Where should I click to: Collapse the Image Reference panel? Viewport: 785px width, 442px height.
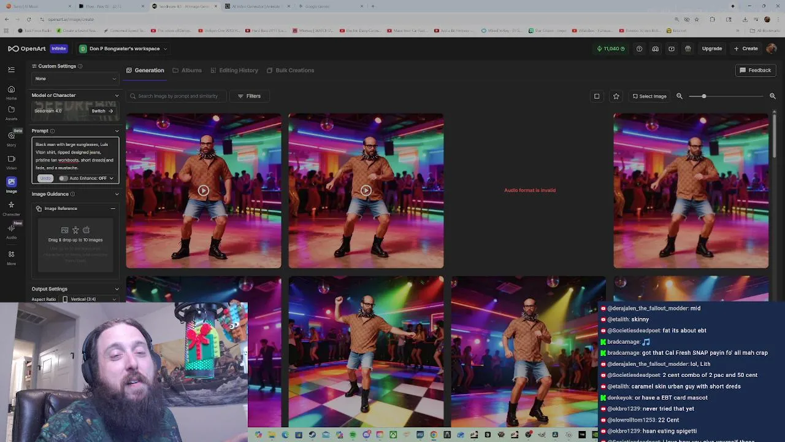click(x=113, y=209)
